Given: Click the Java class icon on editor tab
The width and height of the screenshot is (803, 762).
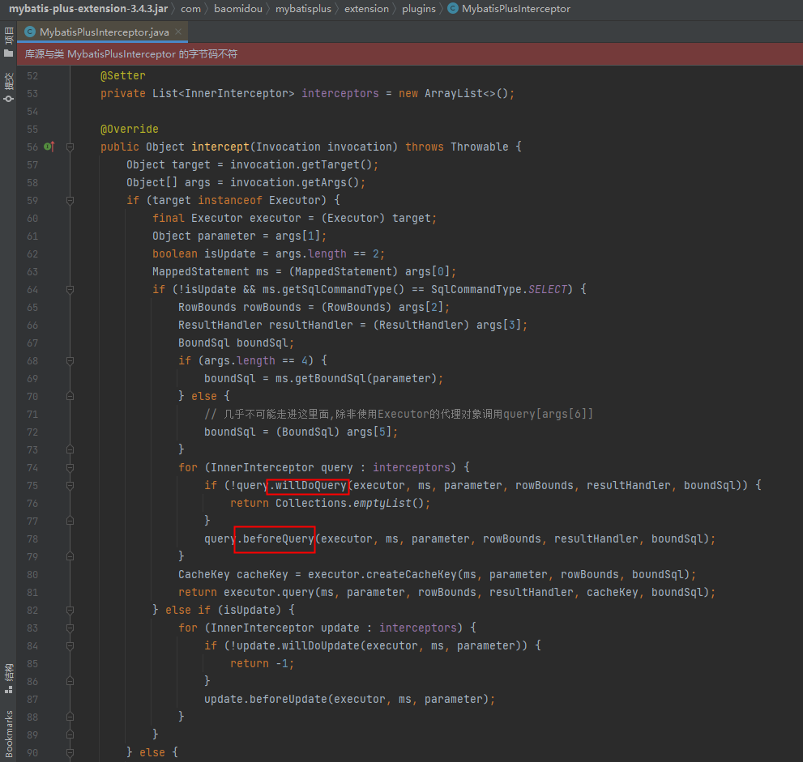Looking at the screenshot, I should click(x=30, y=32).
